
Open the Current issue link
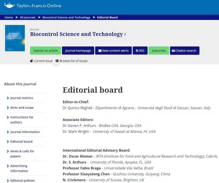tap(43, 61)
